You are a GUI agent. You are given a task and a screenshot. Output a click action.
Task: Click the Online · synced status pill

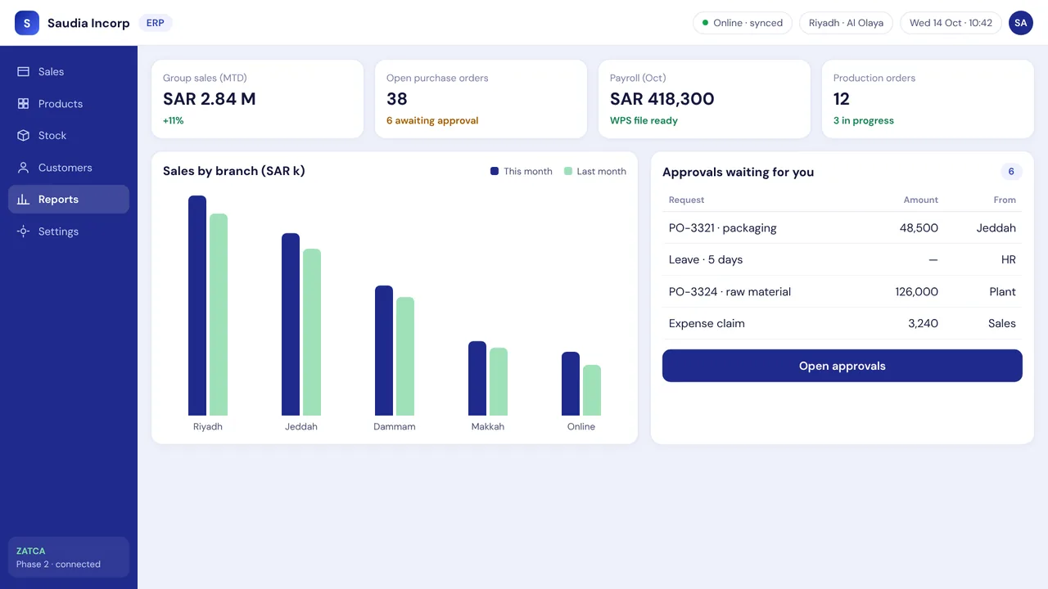(x=743, y=23)
